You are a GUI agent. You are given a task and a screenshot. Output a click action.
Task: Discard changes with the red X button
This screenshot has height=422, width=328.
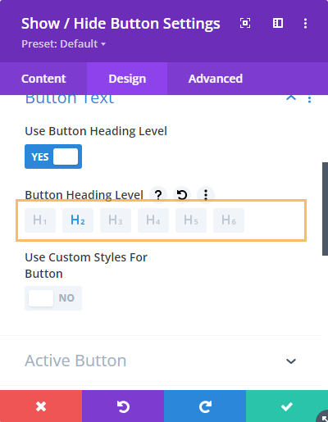coord(41,406)
